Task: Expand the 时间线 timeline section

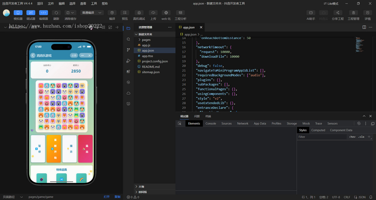Action: pyautogui.click(x=154, y=192)
